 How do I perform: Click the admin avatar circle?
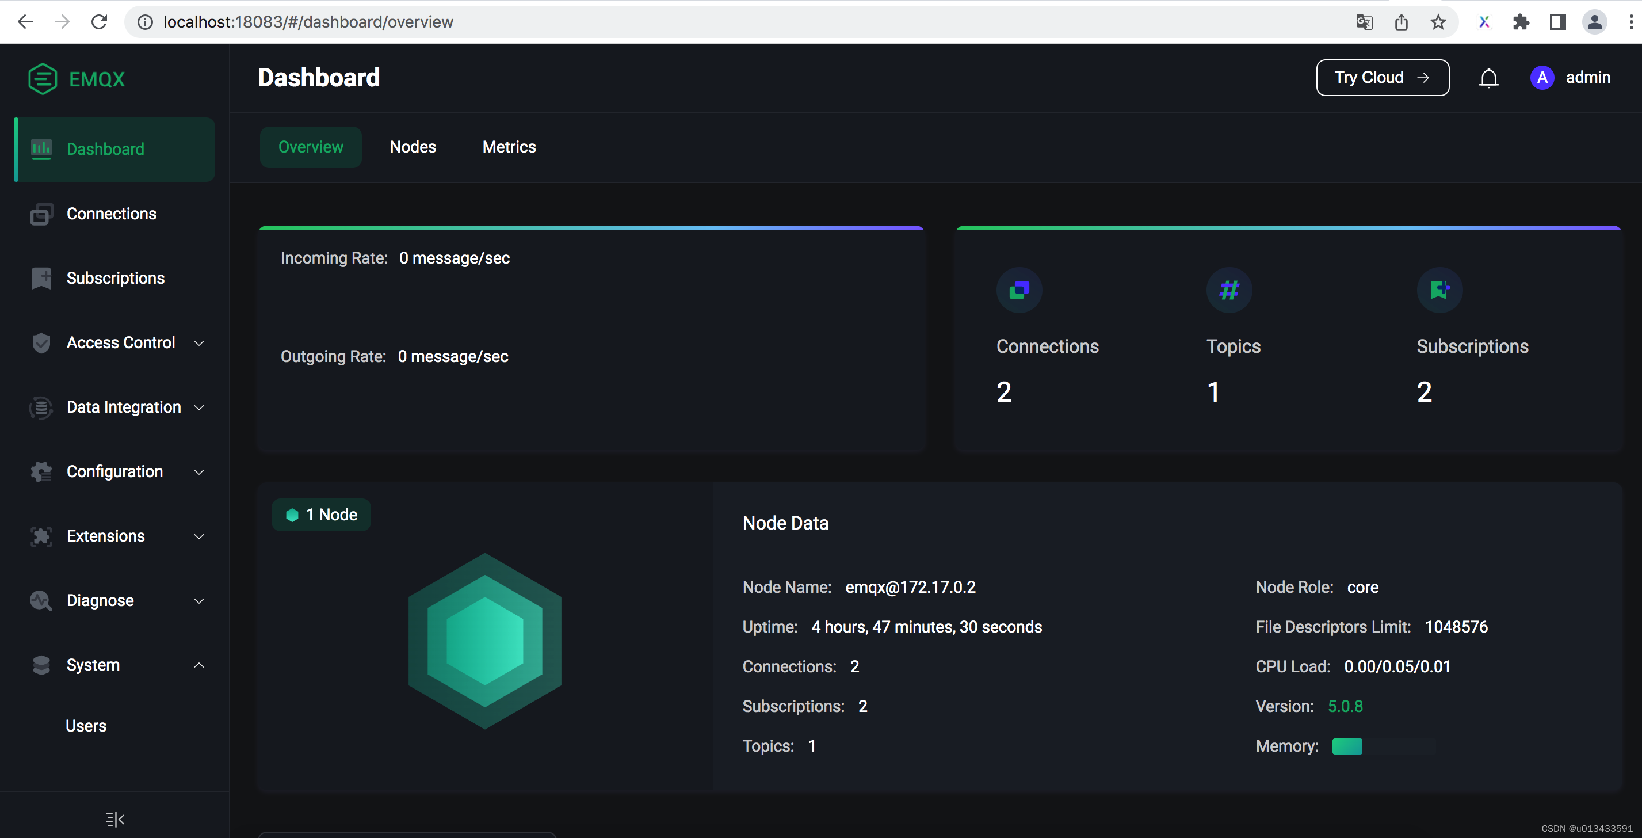coord(1541,78)
